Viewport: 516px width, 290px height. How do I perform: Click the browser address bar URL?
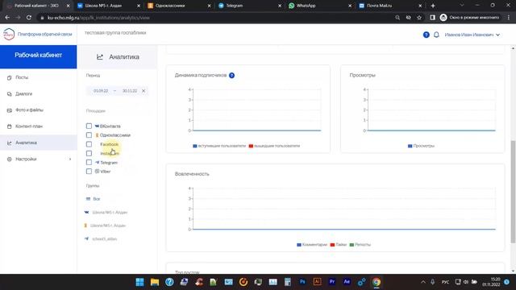click(x=98, y=18)
